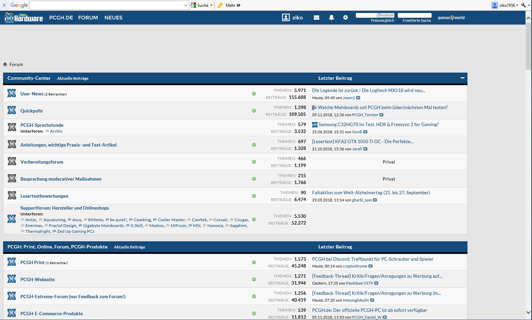Expand the Mehr toolbar overflow

pyautogui.click(x=238, y=5)
